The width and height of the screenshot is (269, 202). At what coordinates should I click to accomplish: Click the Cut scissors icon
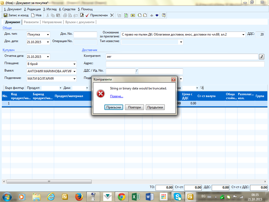coord(48,15)
